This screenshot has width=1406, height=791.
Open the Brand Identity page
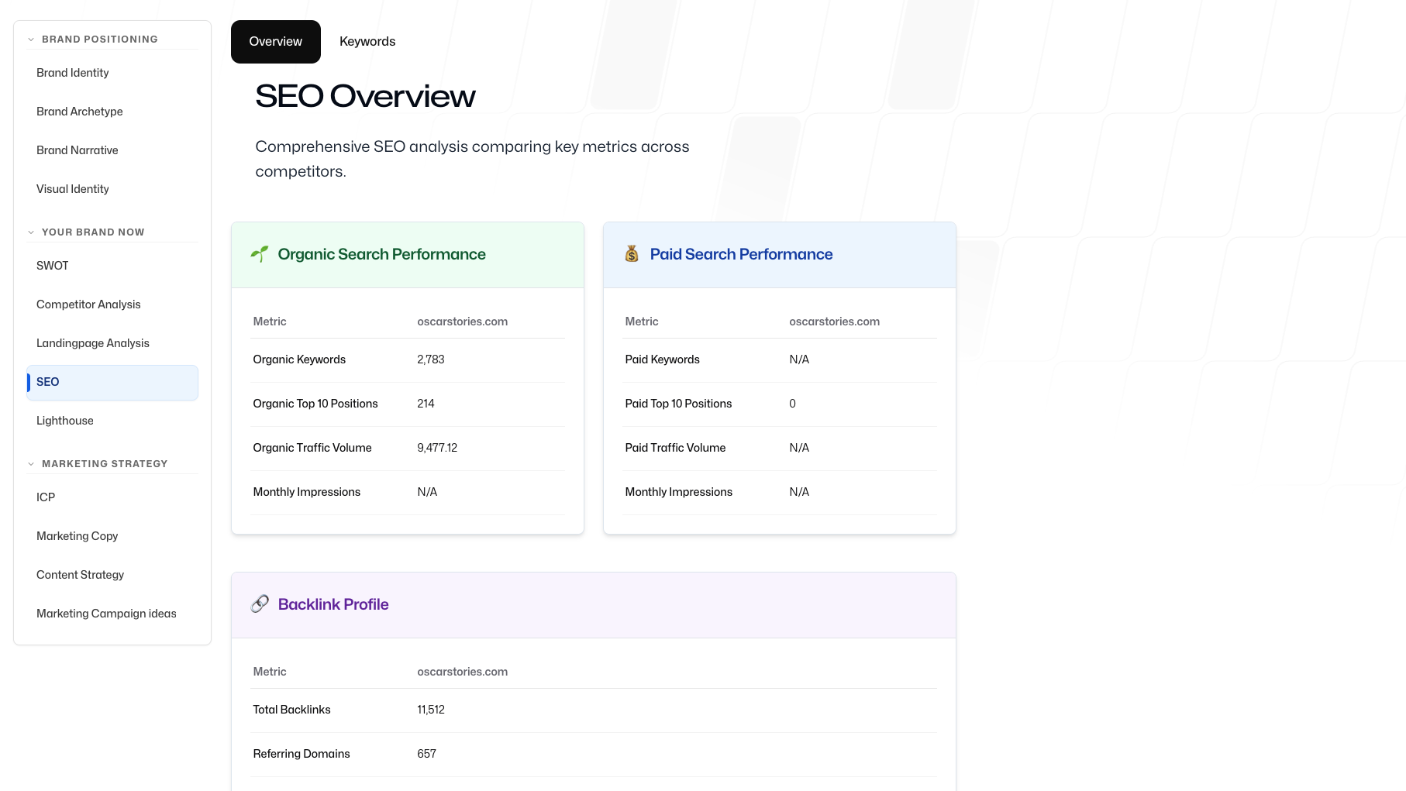pyautogui.click(x=73, y=73)
